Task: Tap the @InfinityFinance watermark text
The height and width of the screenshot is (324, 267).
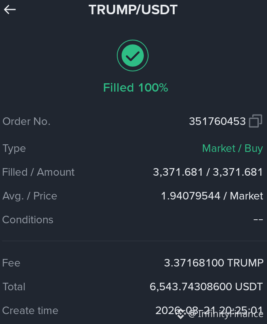Action: (225, 314)
